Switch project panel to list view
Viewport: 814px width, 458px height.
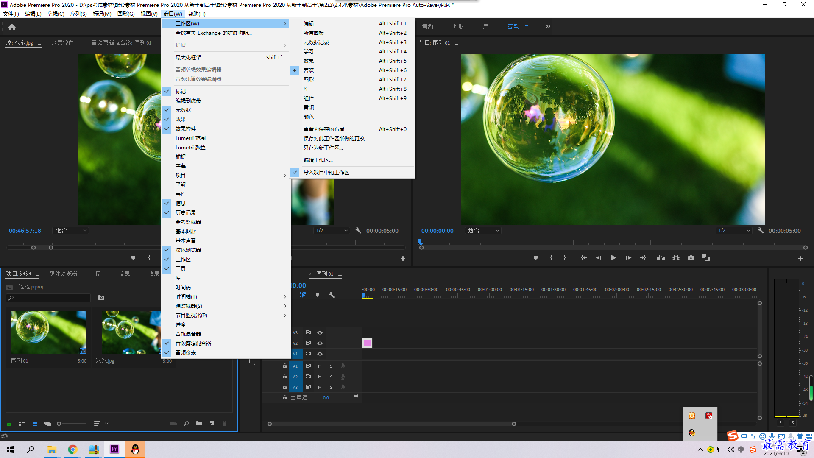22,423
